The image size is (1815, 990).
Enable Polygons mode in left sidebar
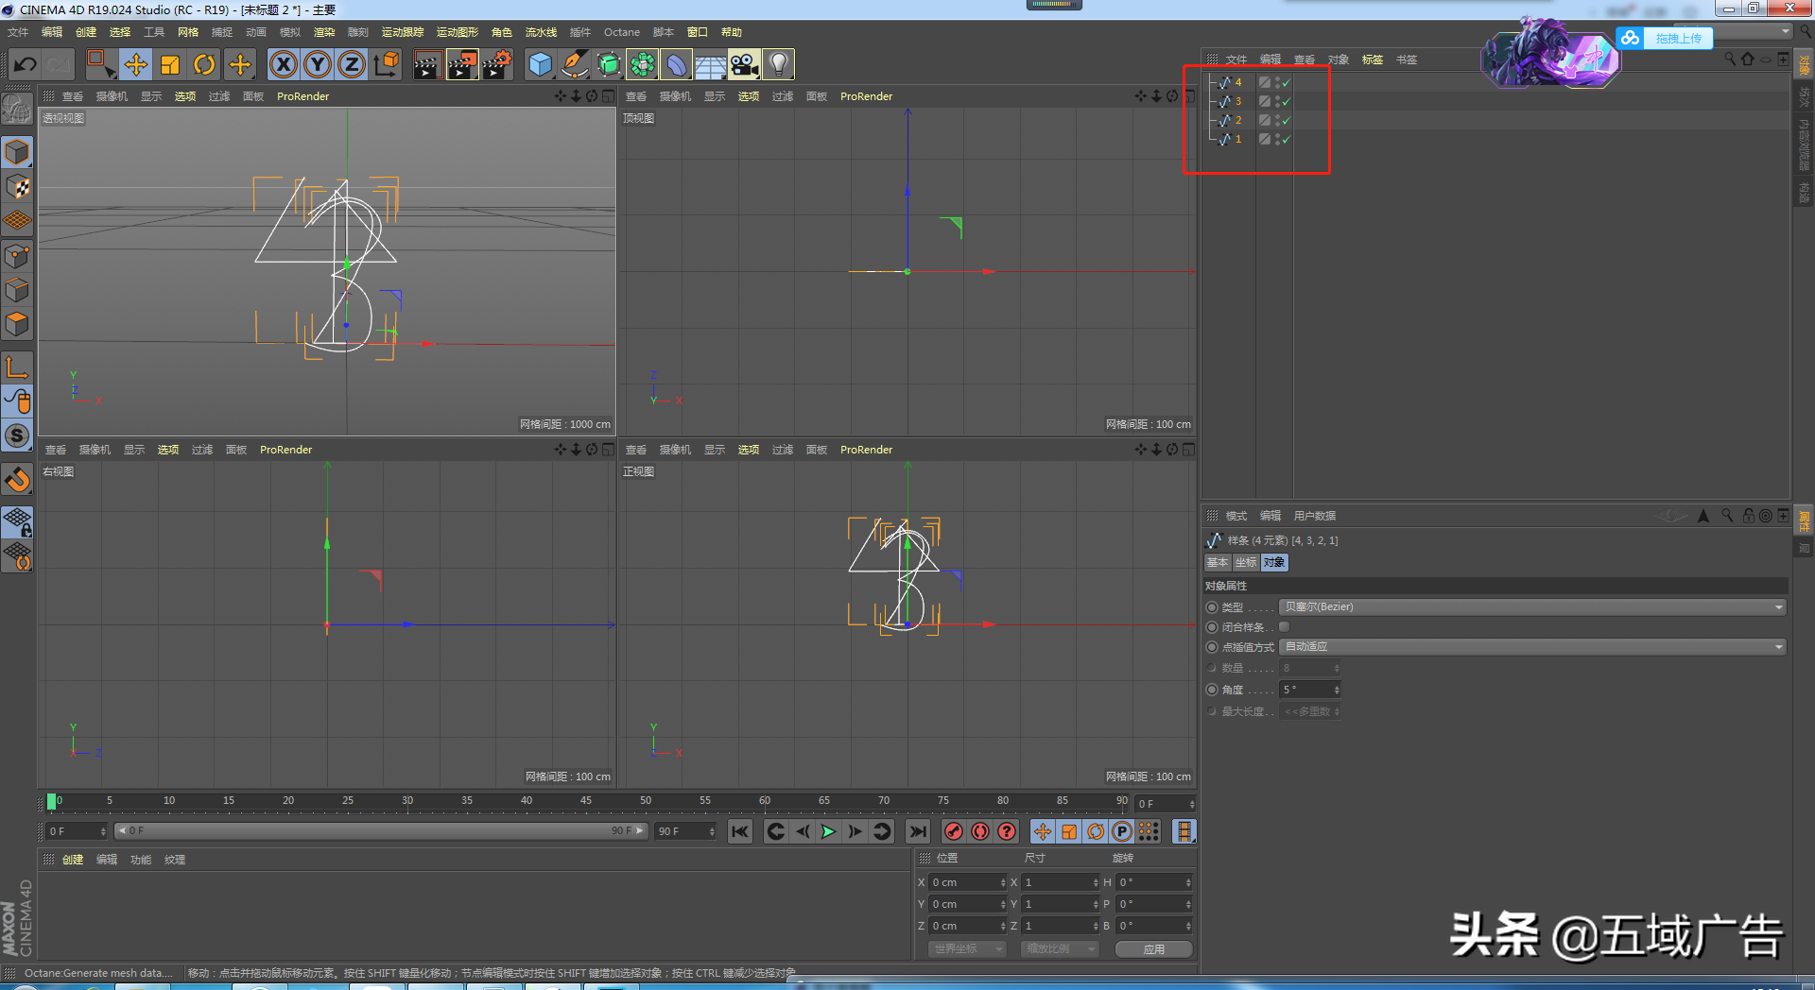click(x=18, y=324)
